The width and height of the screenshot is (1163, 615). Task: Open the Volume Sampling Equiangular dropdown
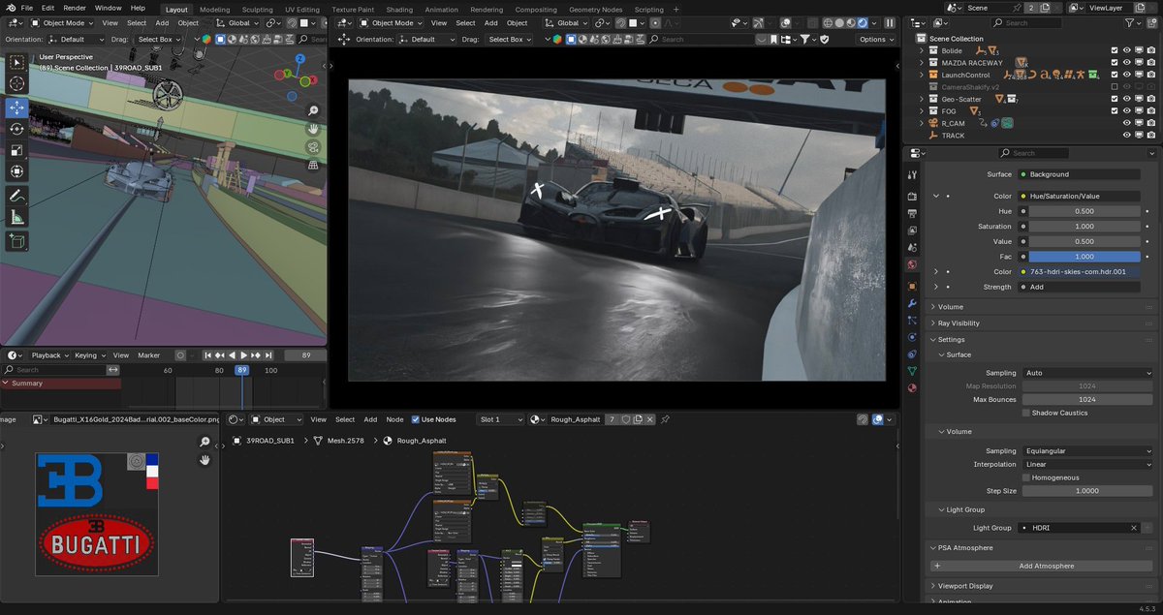tap(1087, 451)
